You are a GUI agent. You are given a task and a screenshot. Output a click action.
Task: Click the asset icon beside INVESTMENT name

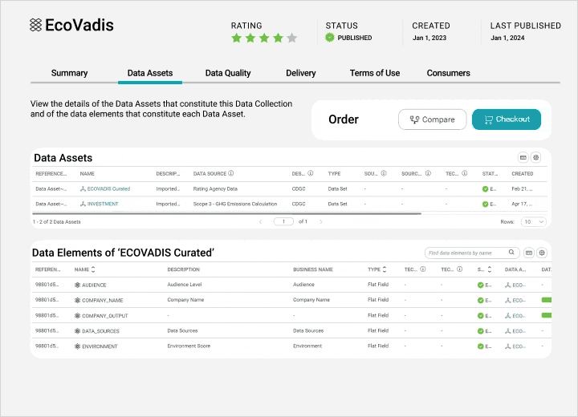[83, 204]
